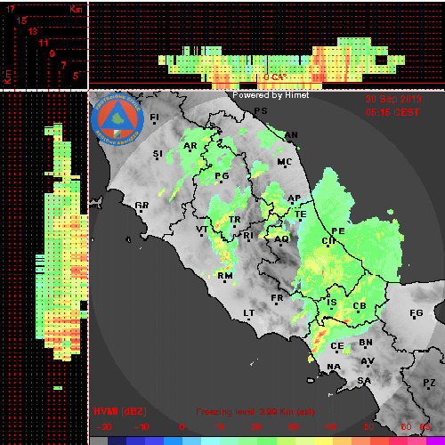
Task: Click the Protezione Civile Abruzzo logo
Action: [x=117, y=120]
